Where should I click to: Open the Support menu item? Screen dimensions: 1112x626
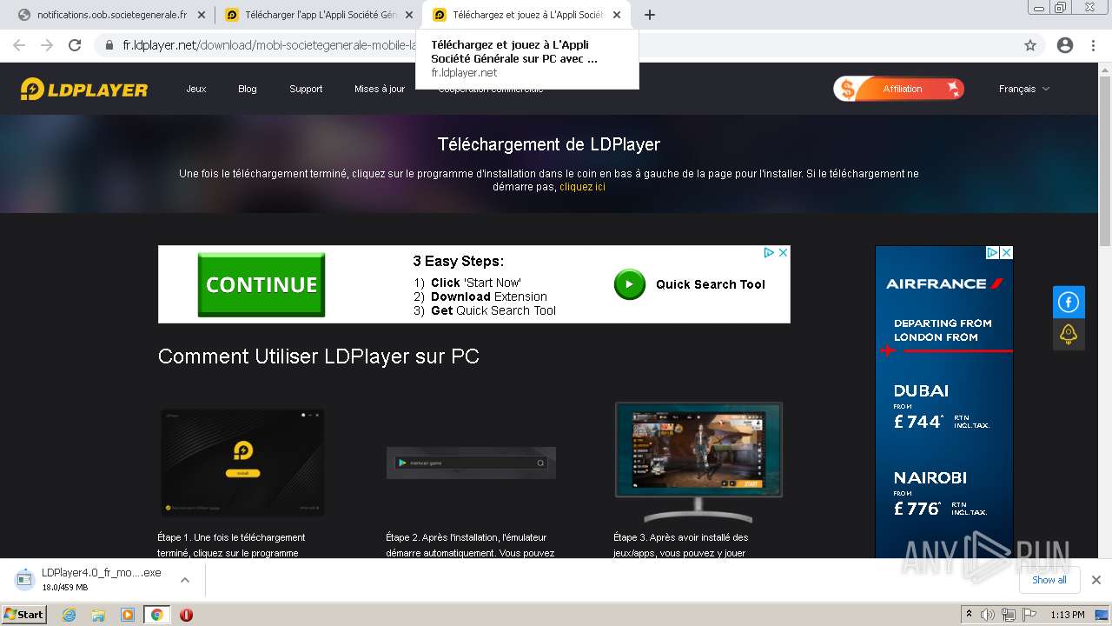pos(306,89)
